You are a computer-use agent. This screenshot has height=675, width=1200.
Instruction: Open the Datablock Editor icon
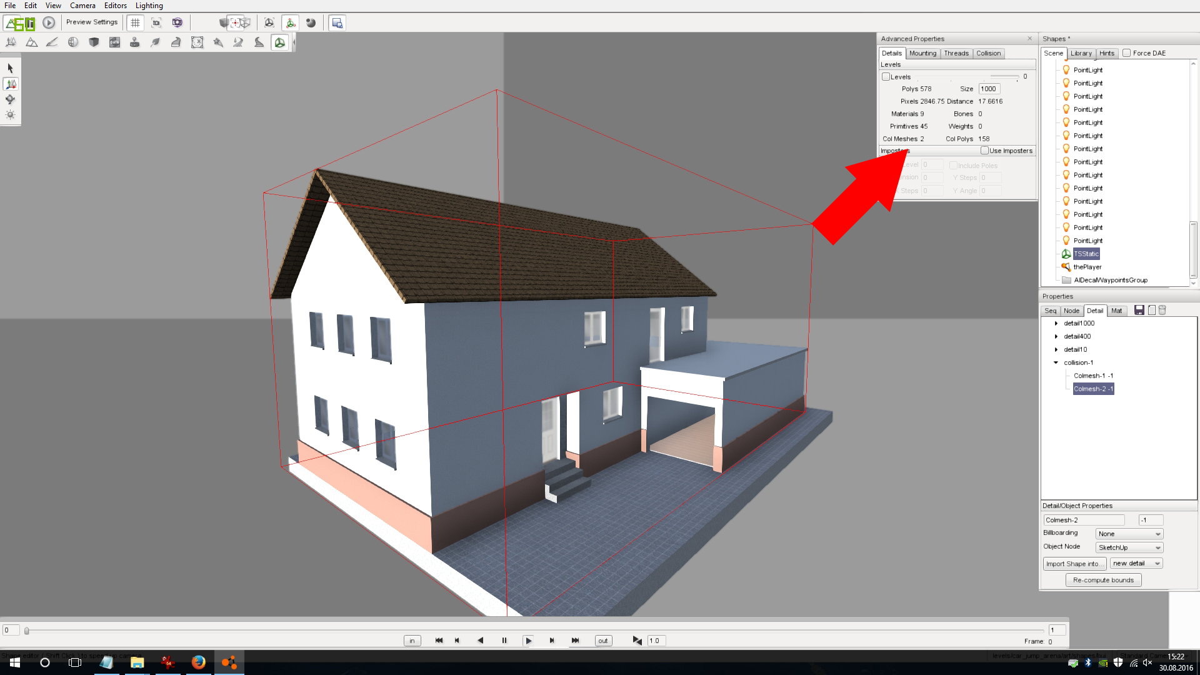[114, 42]
